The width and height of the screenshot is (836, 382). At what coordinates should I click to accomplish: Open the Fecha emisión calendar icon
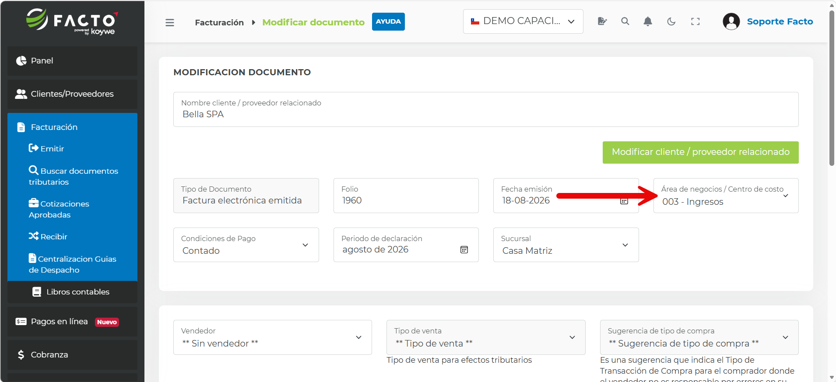(624, 201)
